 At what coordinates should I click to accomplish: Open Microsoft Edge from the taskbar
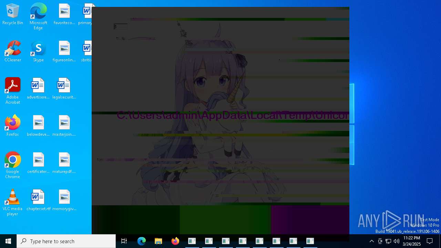pos(142,241)
